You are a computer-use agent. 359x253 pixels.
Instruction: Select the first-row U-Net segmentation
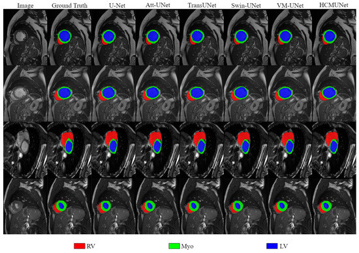coord(114,38)
